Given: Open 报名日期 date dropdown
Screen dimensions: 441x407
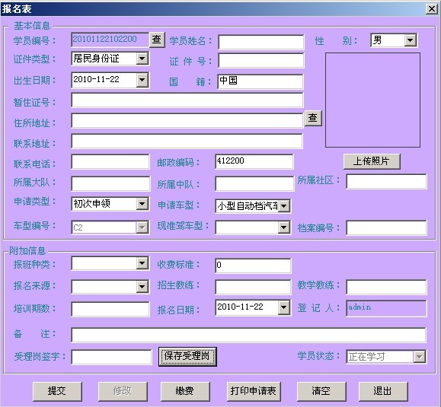Looking at the screenshot, I should [284, 307].
